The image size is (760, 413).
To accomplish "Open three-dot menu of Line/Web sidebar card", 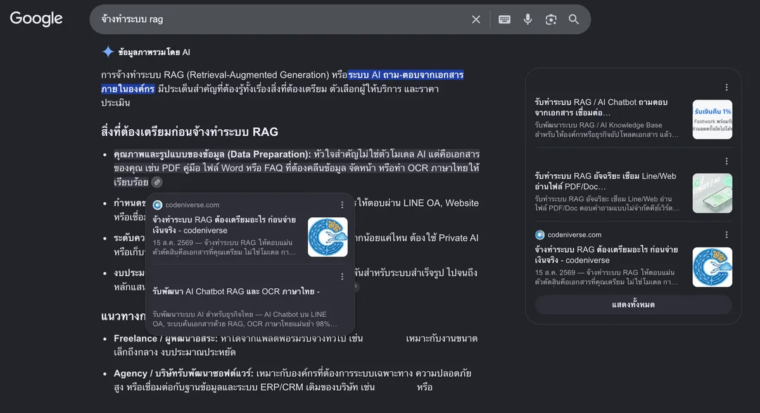I will coord(726,161).
